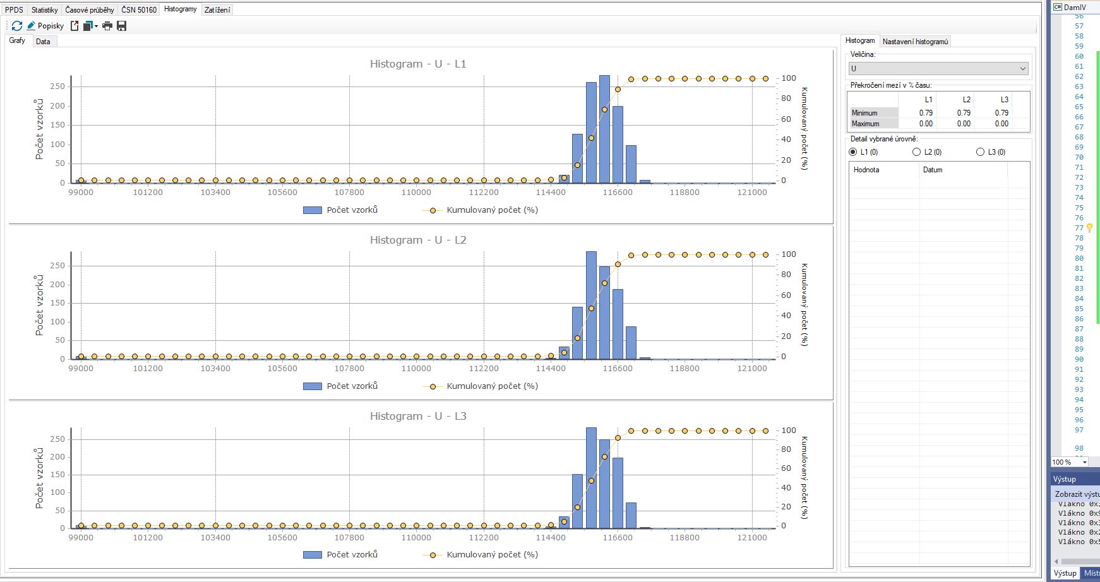Screen dimensions: 1100x582
Task: Click the C# file icon beside DamIV
Action: (x=1057, y=7)
